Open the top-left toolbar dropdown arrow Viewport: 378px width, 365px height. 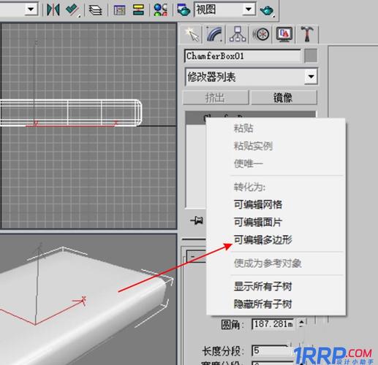[x=31, y=9]
